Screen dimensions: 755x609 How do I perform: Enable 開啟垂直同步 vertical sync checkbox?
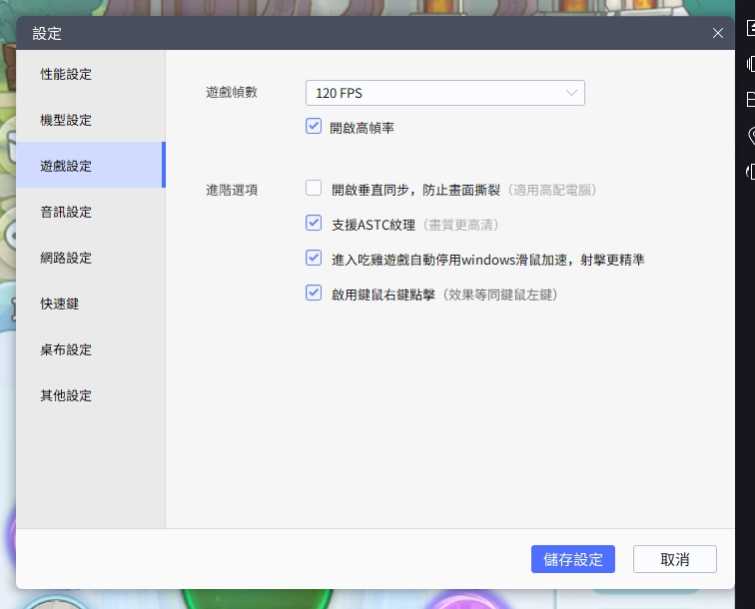click(314, 188)
